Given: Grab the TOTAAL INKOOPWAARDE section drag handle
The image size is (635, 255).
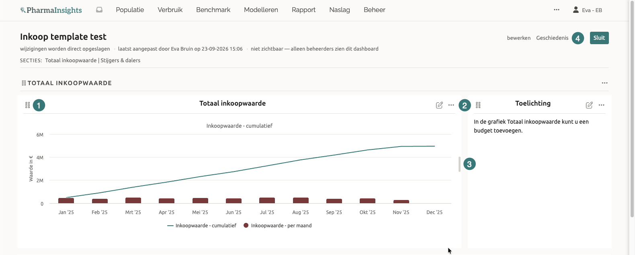Looking at the screenshot, I should pos(24,83).
